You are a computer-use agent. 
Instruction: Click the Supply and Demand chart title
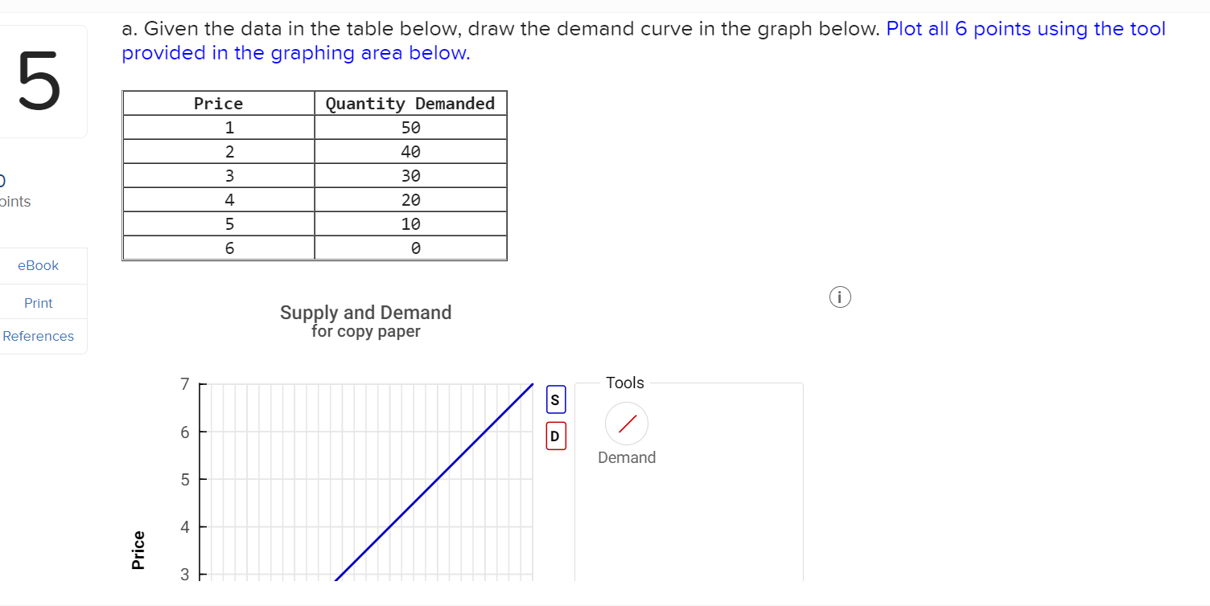coord(365,313)
